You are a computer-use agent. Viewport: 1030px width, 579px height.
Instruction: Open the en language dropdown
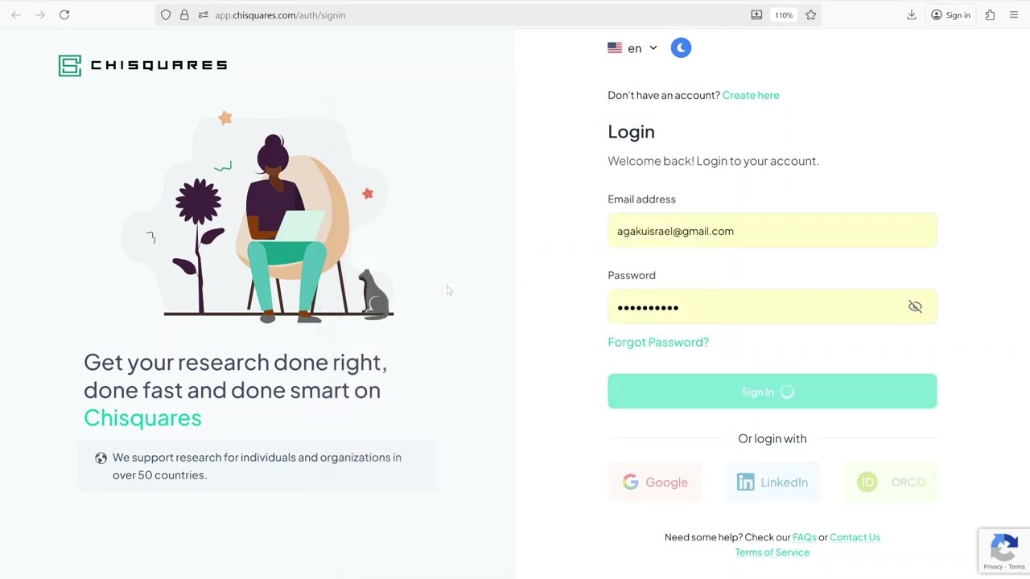[633, 48]
